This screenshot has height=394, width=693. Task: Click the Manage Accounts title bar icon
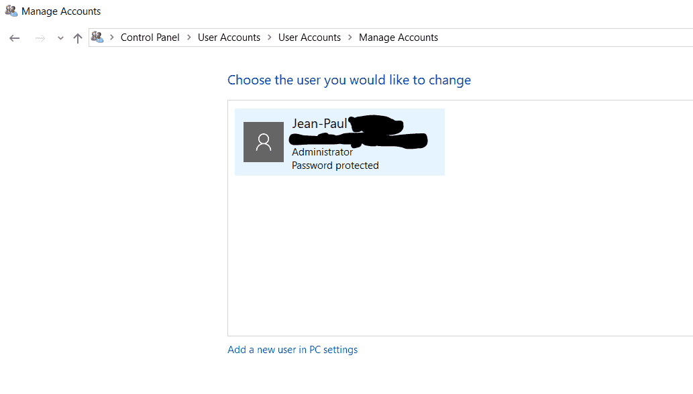point(11,11)
